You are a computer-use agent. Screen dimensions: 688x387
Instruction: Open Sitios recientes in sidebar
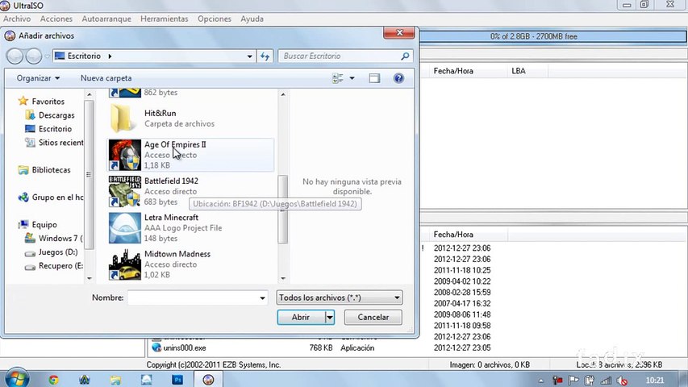coord(54,142)
